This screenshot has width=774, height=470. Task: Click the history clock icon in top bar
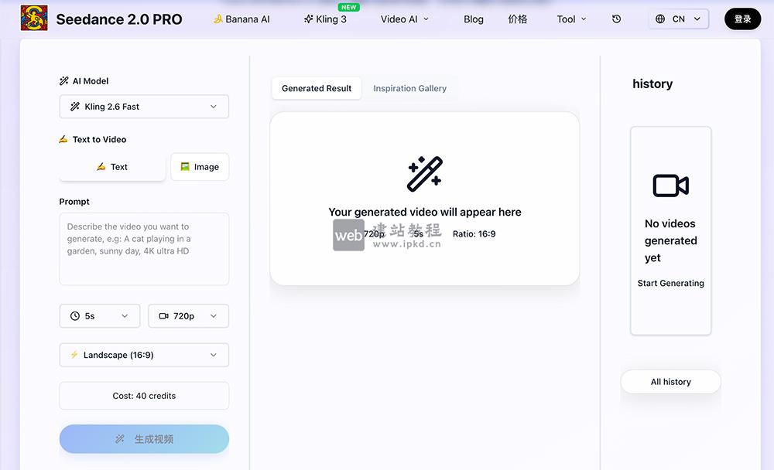click(x=616, y=19)
